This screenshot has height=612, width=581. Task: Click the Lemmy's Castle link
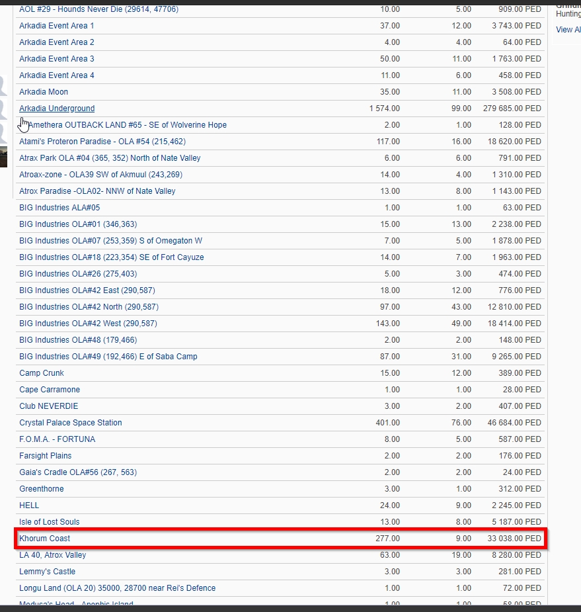[47, 572]
